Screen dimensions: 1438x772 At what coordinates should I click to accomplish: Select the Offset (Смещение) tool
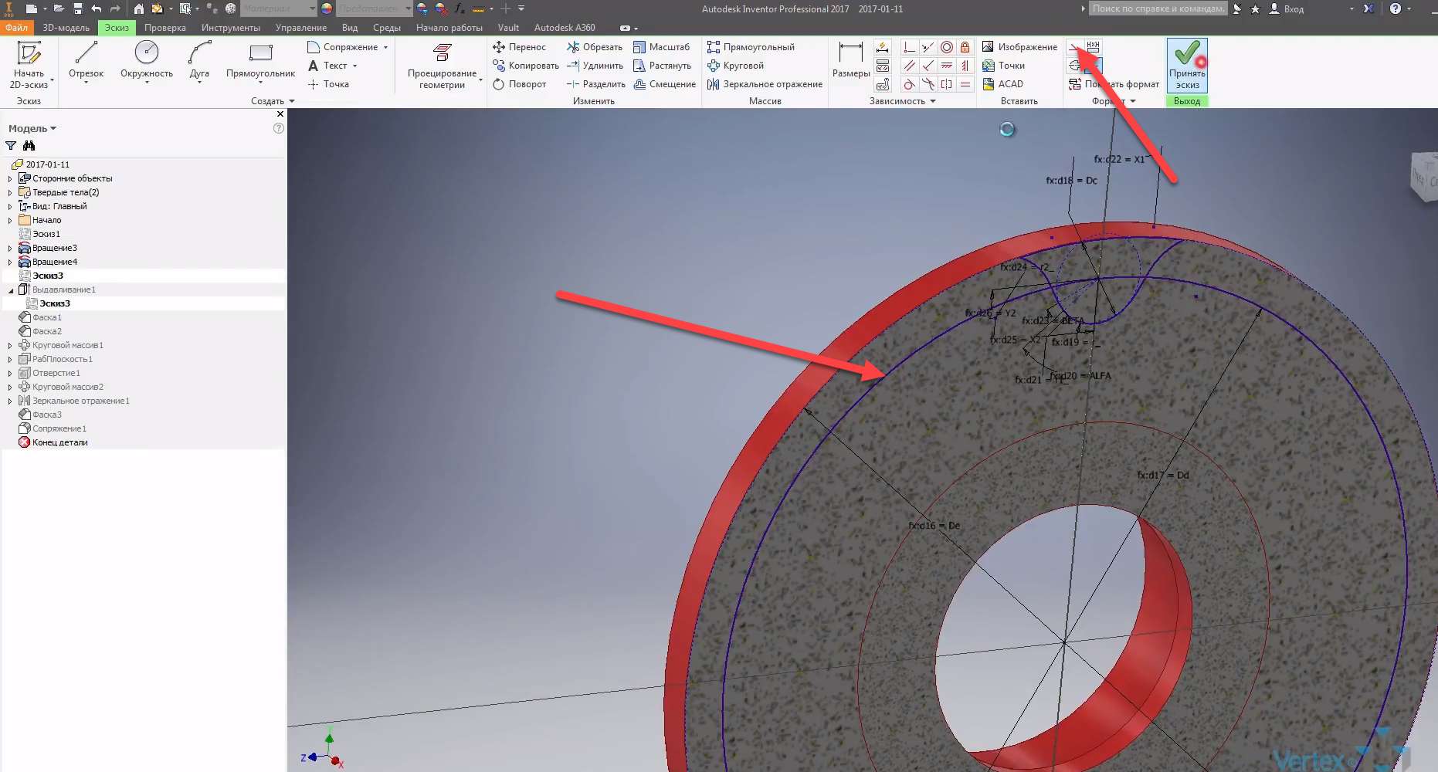tap(664, 84)
